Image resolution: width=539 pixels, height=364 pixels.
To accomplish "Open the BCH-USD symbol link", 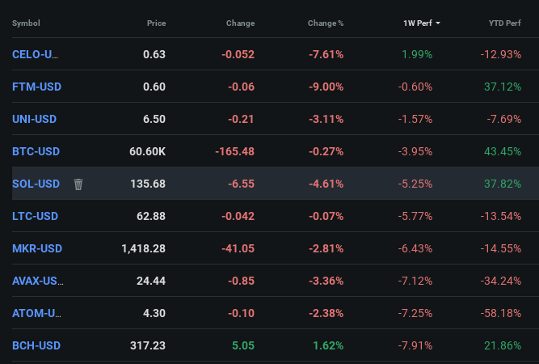I will click(36, 345).
